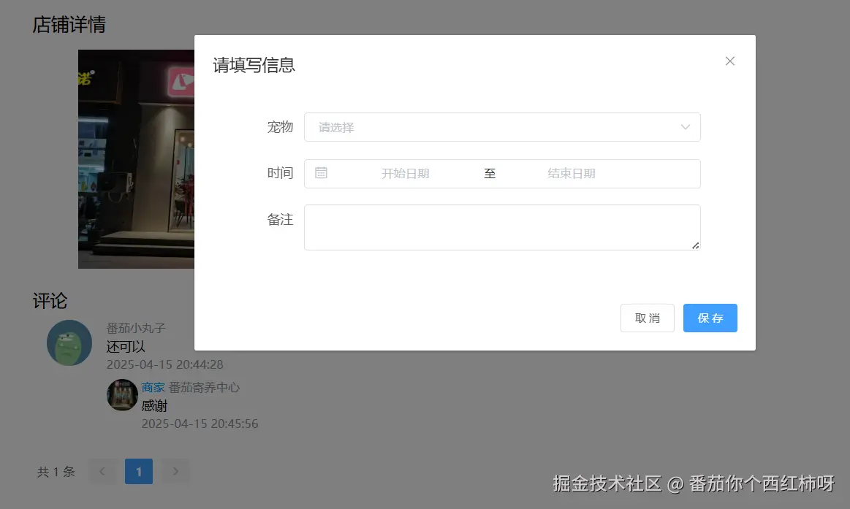The image size is (850, 509).
Task: Click the 取消 cancel button
Action: click(648, 318)
